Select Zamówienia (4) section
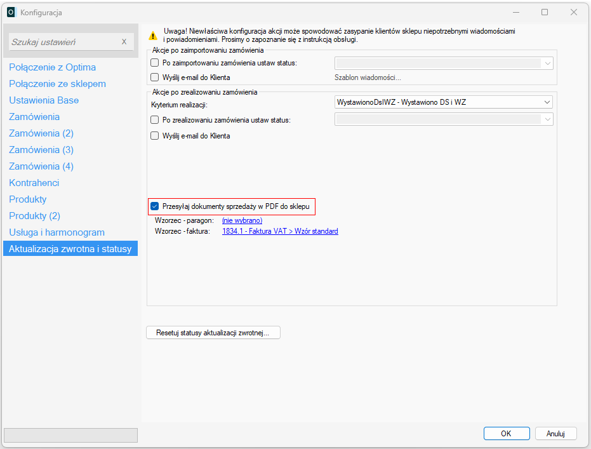This screenshot has width=591, height=449. coord(41,166)
